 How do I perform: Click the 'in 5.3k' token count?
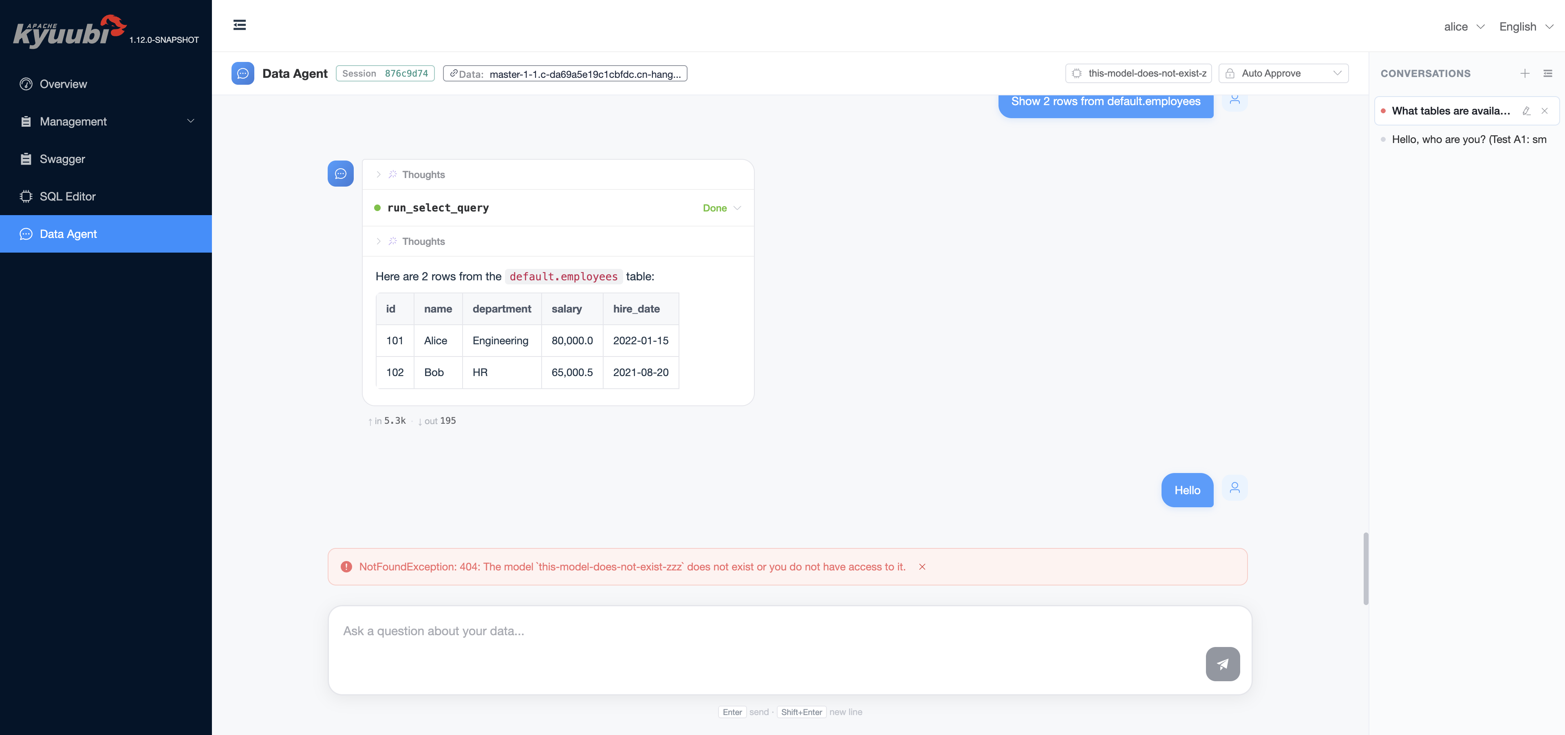pyautogui.click(x=387, y=420)
